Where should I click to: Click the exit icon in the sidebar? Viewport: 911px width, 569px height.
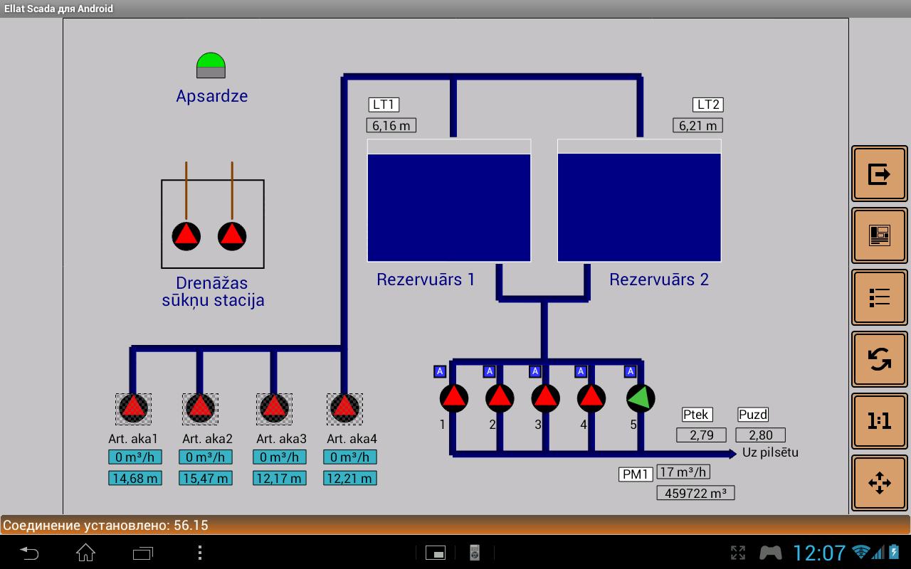pos(879,173)
